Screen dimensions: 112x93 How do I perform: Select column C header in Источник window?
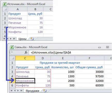[x=48, y=9]
